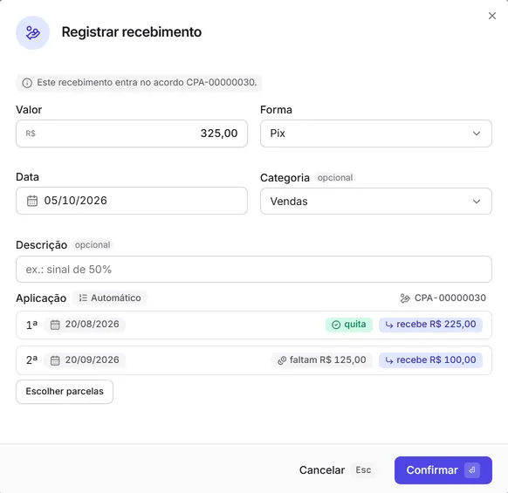The height and width of the screenshot is (493, 508).
Task: Click the link icon in faltam badge
Action: (282, 360)
